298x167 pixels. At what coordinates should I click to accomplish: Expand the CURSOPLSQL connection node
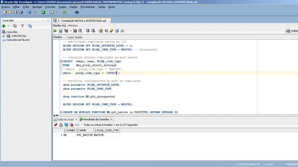coord(3,36)
